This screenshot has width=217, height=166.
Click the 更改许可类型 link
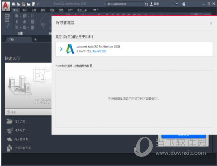[x=99, y=52]
